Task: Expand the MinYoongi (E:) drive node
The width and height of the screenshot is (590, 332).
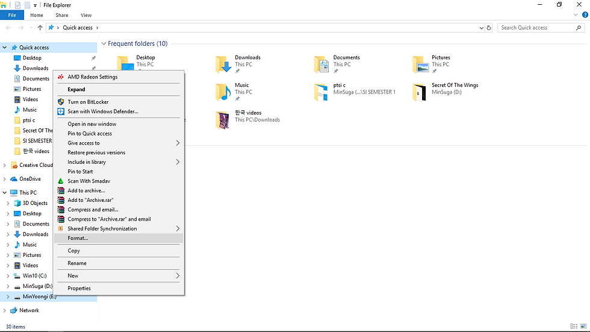Action: click(x=8, y=296)
